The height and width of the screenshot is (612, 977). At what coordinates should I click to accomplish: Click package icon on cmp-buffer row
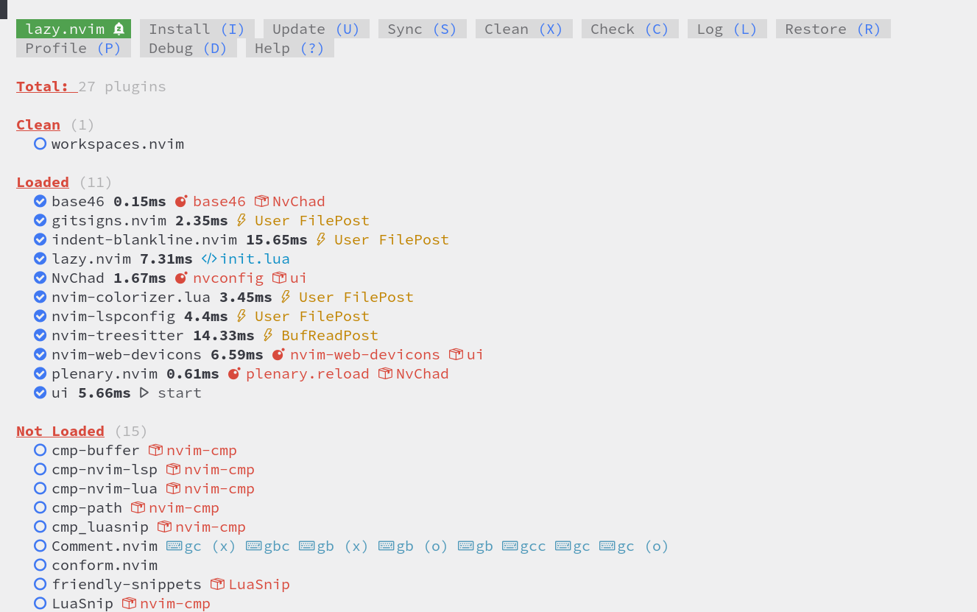click(x=155, y=450)
